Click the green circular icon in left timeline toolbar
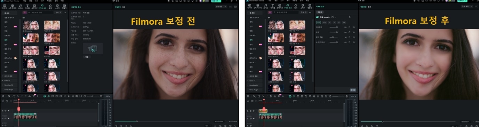Screen dimensions: 479x127 pyautogui.click(x=45, y=96)
